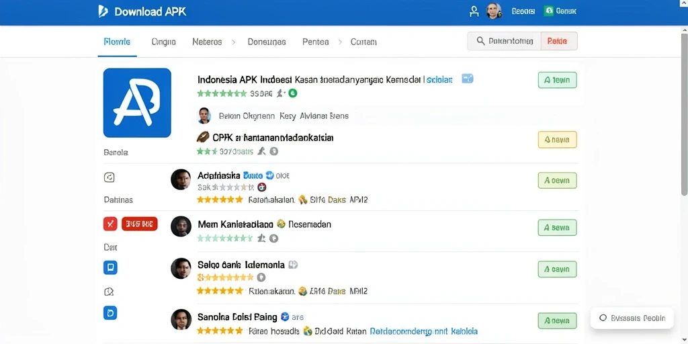Click the Mem Kanistadlang avatar
The image size is (688, 344).
[181, 226]
